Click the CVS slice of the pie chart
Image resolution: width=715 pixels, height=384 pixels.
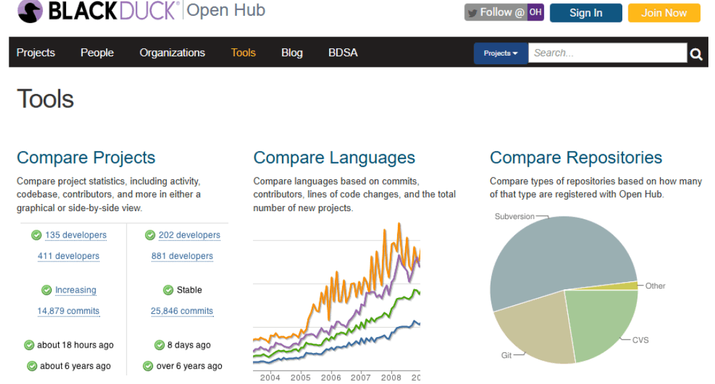(602, 324)
